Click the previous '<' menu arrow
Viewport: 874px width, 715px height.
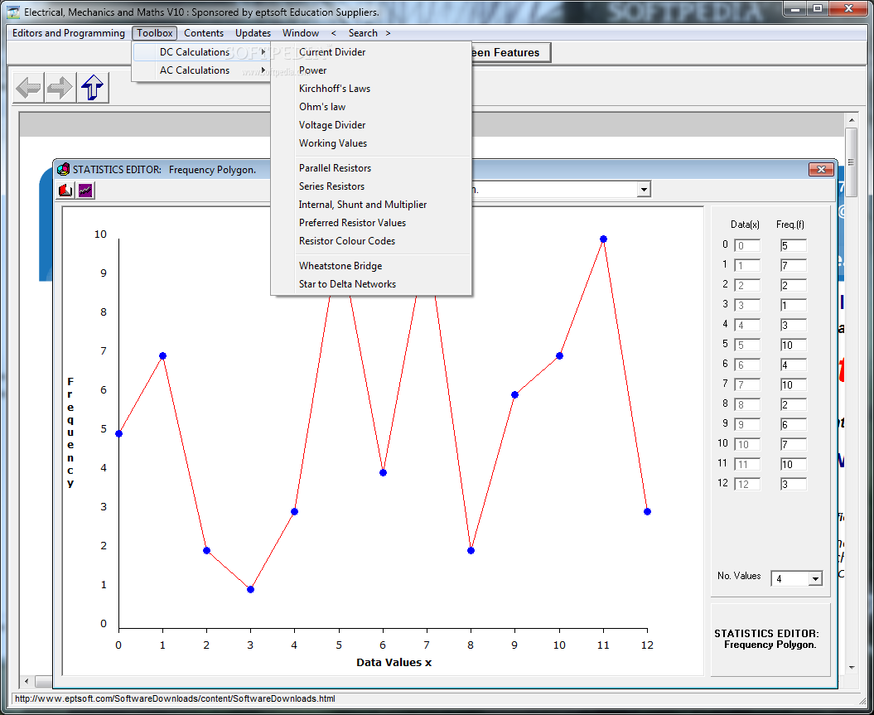[333, 33]
